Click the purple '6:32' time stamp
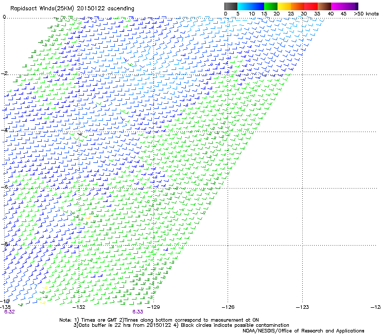This screenshot has width=381, height=334. (9, 312)
